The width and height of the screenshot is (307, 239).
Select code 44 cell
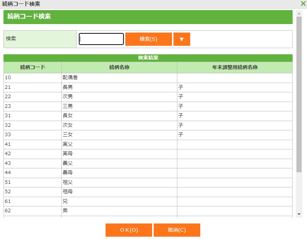coord(33,173)
